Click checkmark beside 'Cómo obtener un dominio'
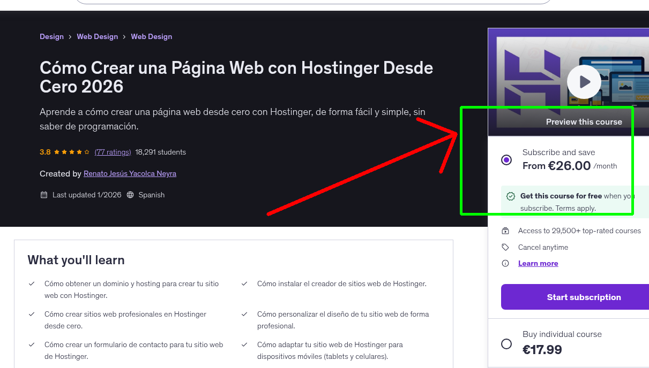This screenshot has width=649, height=368. (32, 283)
